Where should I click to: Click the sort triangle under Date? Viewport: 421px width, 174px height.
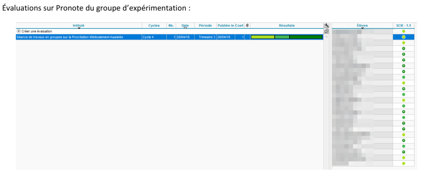click(185, 28)
